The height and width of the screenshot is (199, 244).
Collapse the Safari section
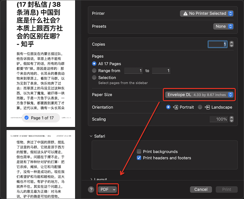pos(91,136)
